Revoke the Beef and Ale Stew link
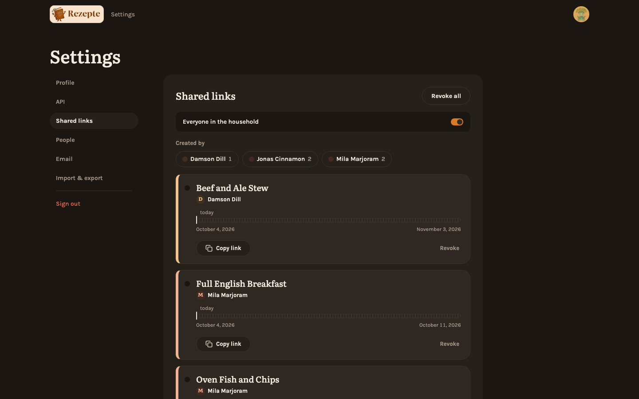 [x=450, y=248]
